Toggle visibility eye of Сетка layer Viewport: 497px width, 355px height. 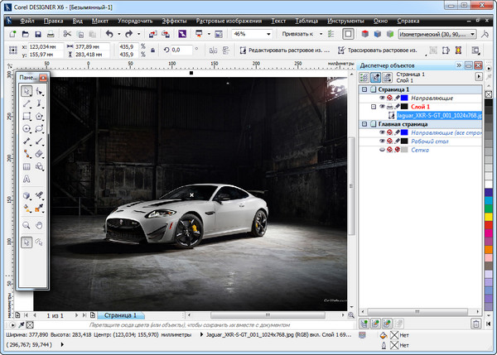[382, 150]
